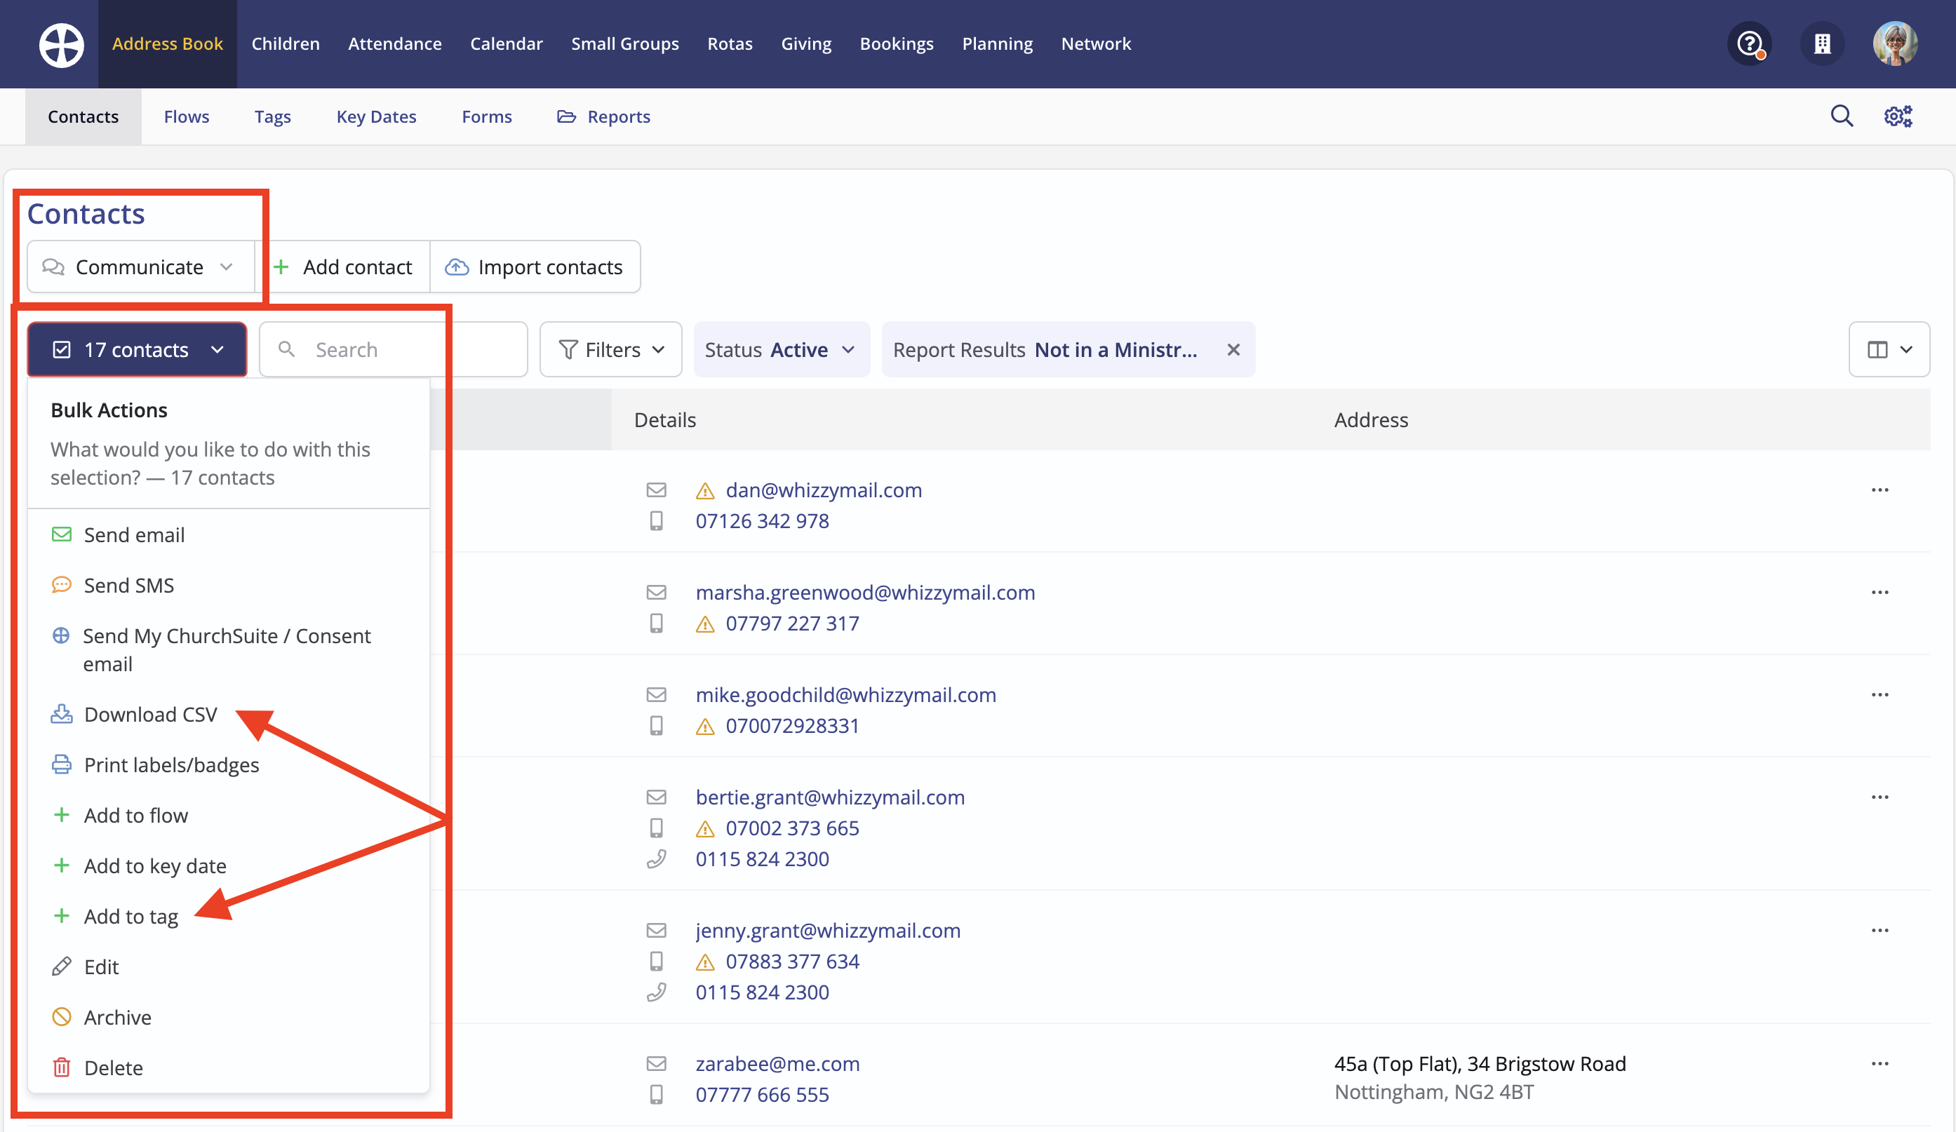Viewport: 1956px width, 1132px height.
Task: Open the Status Active dropdown
Action: tap(780, 350)
